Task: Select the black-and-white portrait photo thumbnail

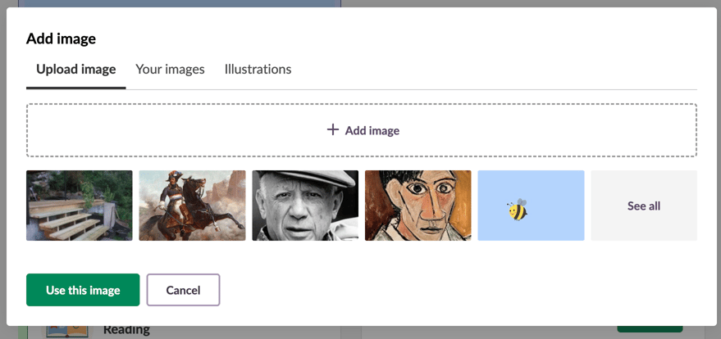Action: pos(305,206)
